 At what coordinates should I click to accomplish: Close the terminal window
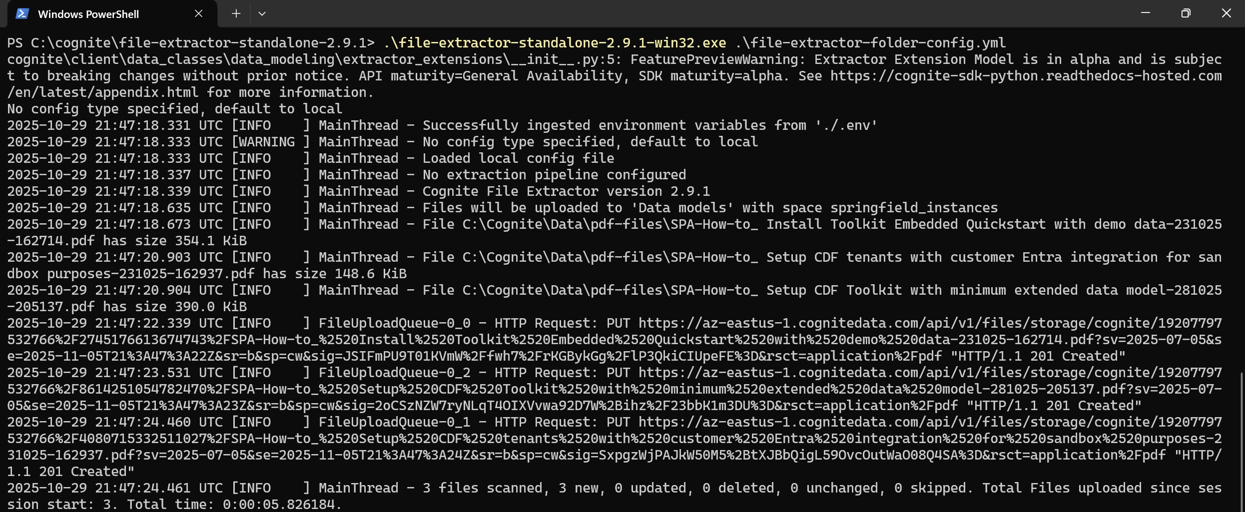point(1226,13)
